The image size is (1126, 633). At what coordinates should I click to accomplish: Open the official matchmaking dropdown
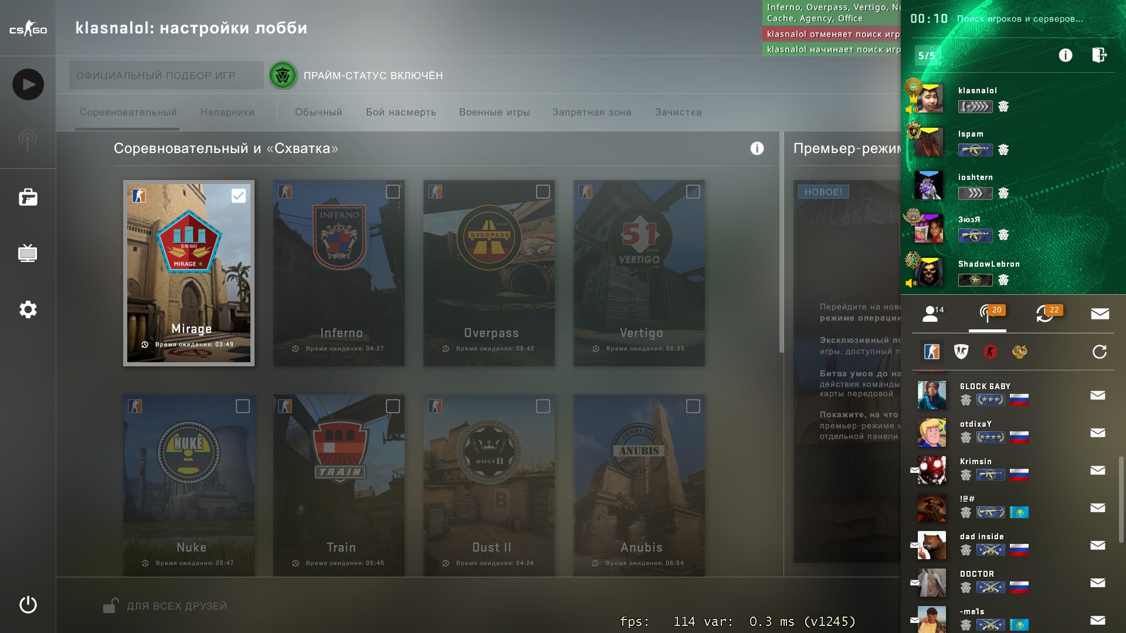[167, 76]
